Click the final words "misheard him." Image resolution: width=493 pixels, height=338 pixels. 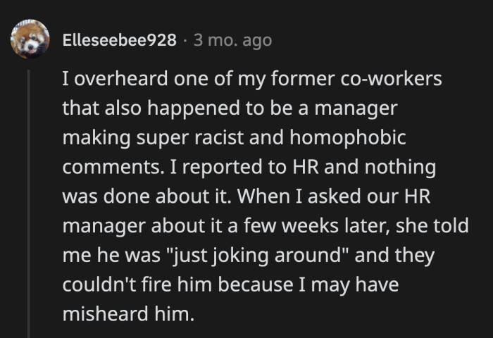tap(127, 315)
